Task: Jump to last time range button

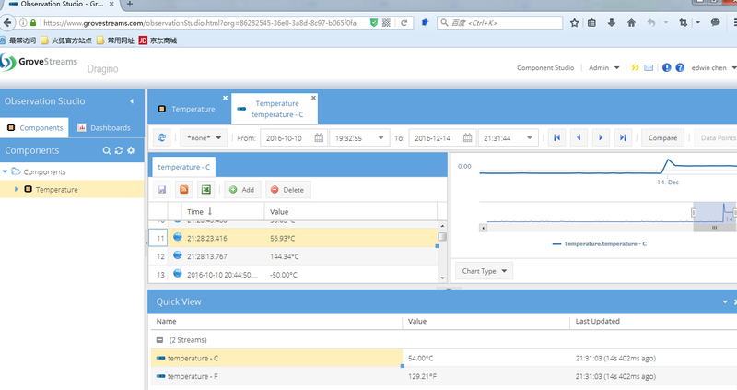Action: click(623, 138)
